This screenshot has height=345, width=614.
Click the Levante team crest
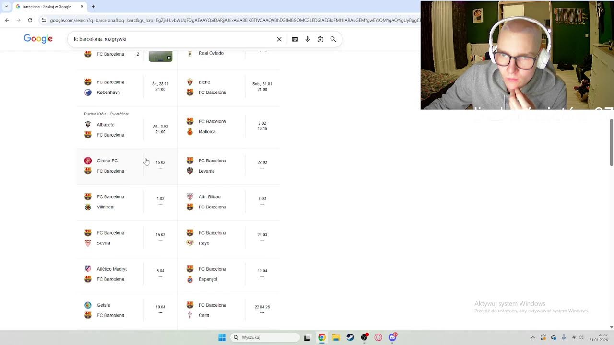point(190,171)
